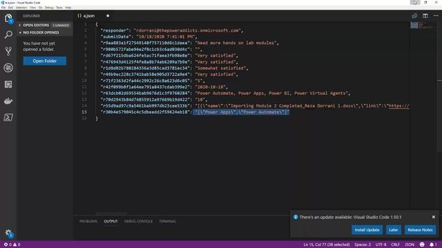The width and height of the screenshot is (442, 248).
Task: Open notifications bell in status bar
Action: [433, 245]
